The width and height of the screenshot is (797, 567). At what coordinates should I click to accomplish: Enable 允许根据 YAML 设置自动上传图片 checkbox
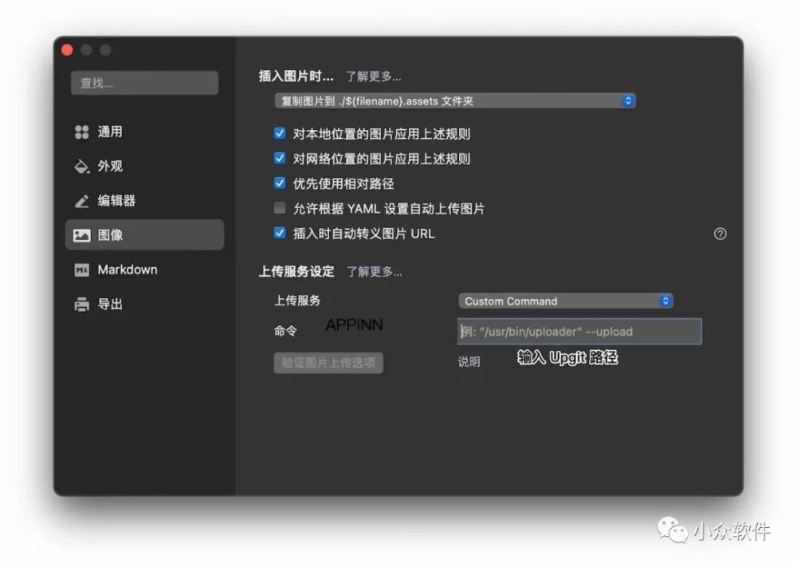pyautogui.click(x=280, y=208)
